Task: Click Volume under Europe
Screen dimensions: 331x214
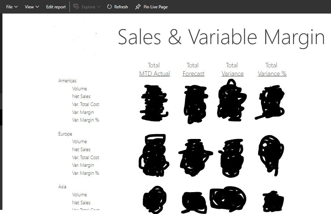Action: pos(79,141)
